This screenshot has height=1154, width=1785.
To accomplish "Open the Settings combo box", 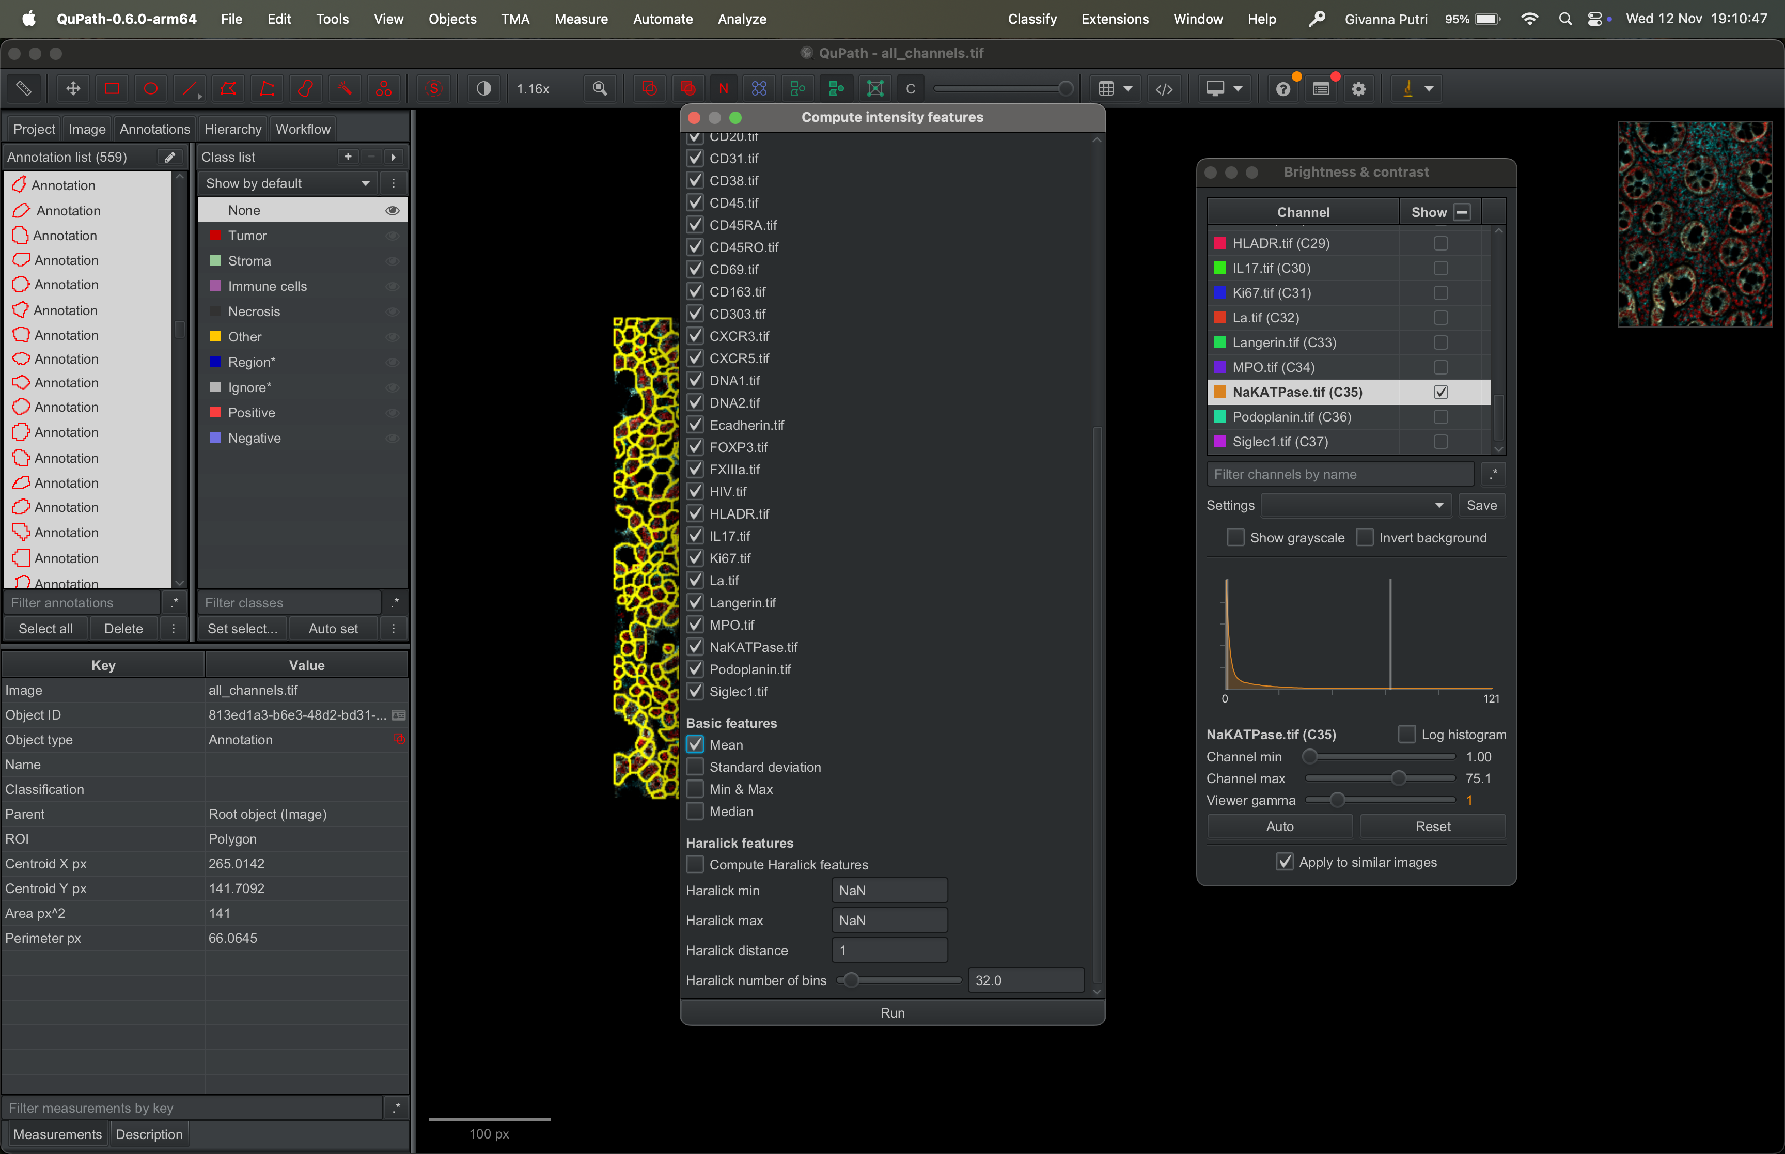I will click(1356, 505).
